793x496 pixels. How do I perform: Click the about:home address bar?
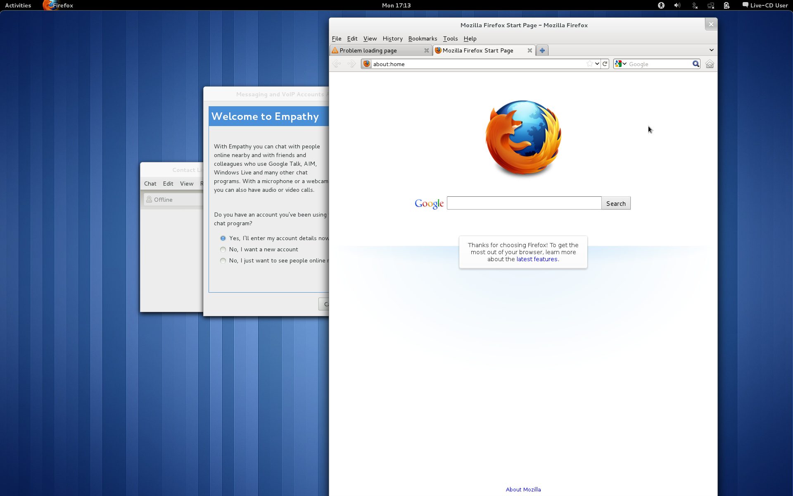click(x=479, y=64)
